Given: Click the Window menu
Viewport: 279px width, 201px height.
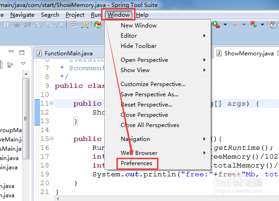Looking at the screenshot, I should click(x=118, y=15).
